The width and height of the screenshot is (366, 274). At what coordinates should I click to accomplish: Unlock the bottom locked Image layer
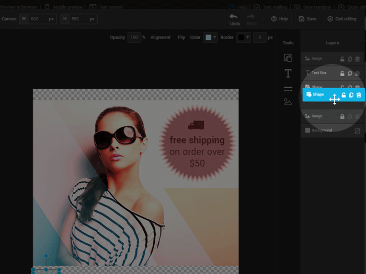342,116
